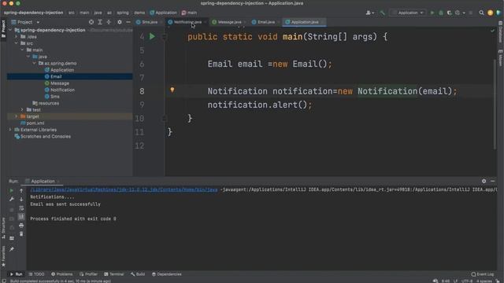
Task: Click the yellow lightbulb intention icon
Action: tap(172, 90)
